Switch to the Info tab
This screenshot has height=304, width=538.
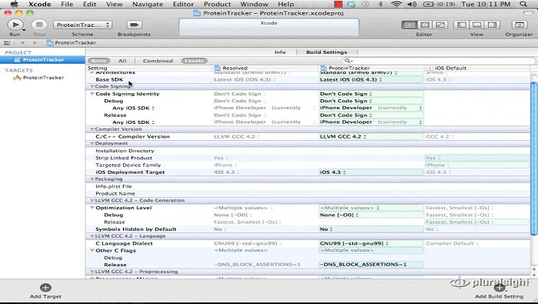280,52
